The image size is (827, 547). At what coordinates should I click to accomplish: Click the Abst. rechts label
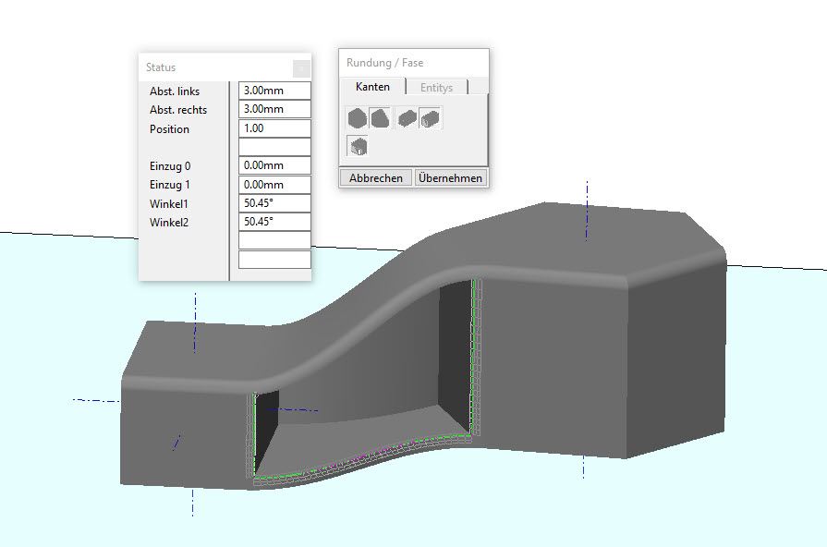coord(178,110)
